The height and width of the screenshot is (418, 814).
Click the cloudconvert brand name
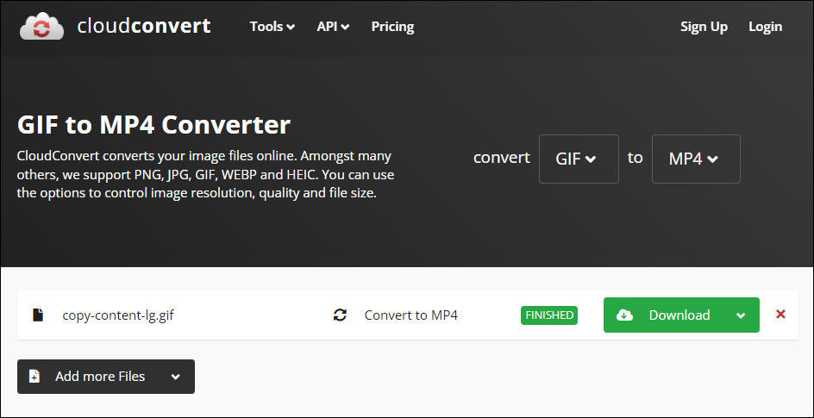pos(144,26)
